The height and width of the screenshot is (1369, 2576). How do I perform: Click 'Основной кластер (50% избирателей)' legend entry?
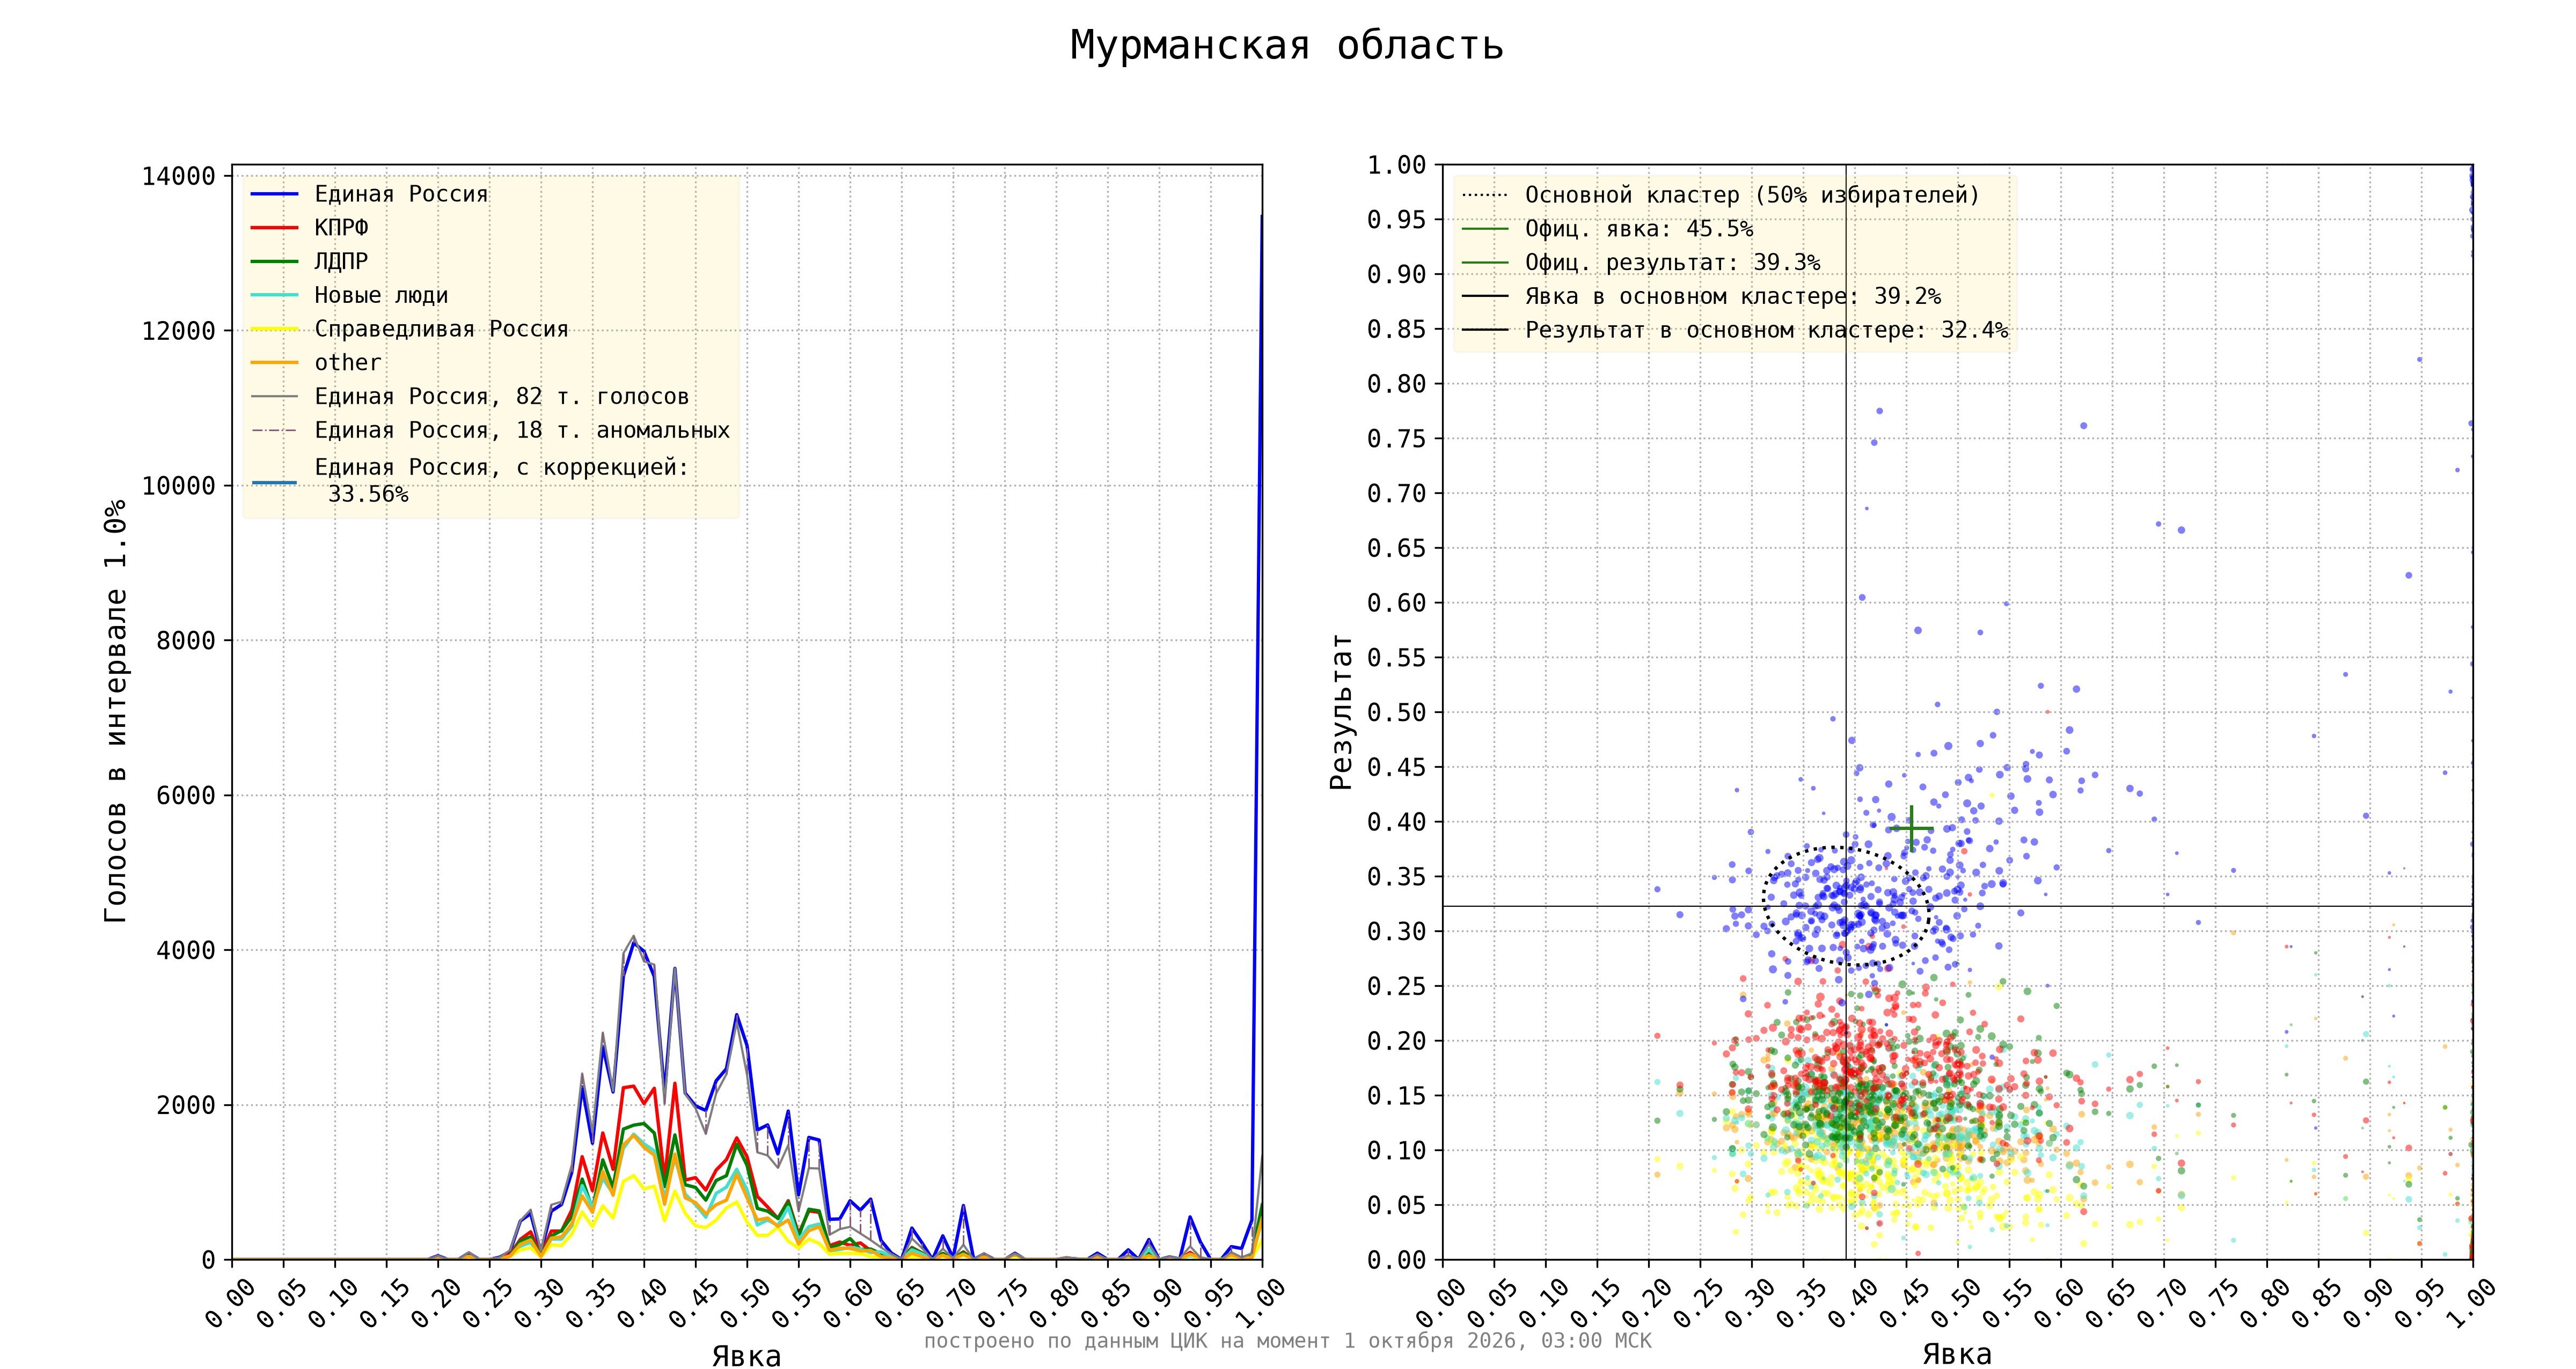click(1752, 195)
